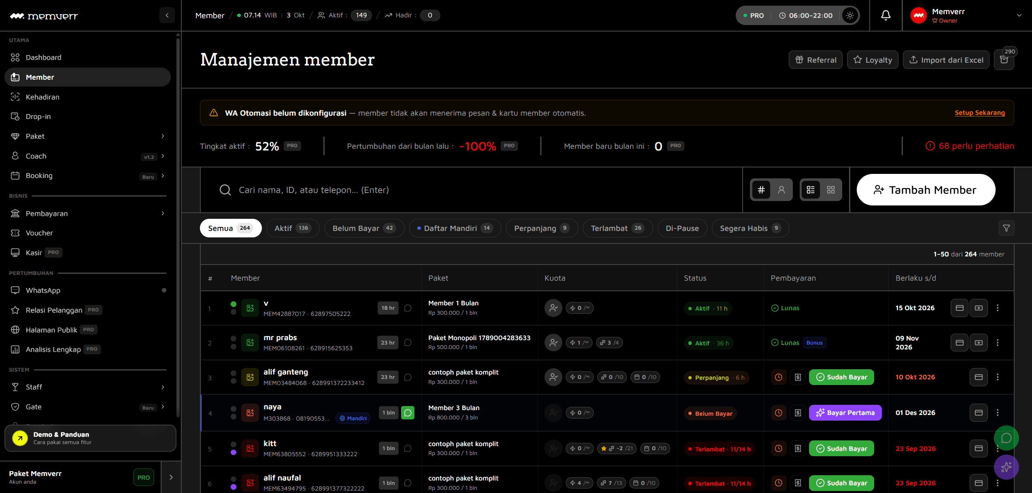Click avatar icon of alif ganteng

coord(250,377)
